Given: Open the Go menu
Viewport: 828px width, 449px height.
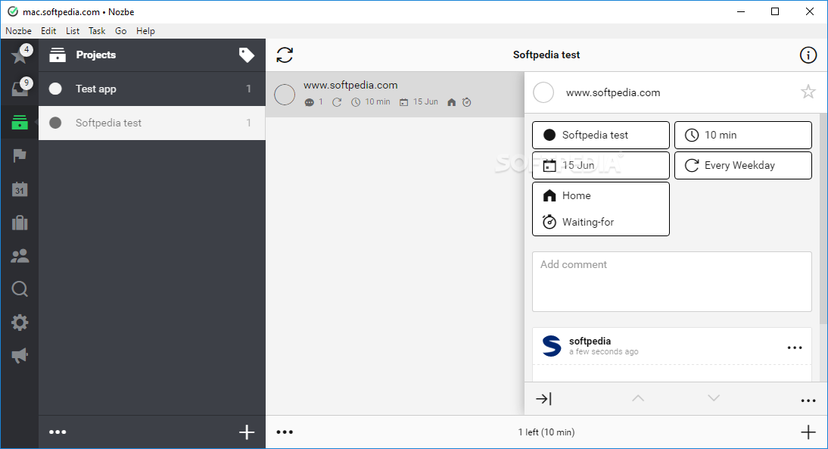Looking at the screenshot, I should (x=121, y=30).
